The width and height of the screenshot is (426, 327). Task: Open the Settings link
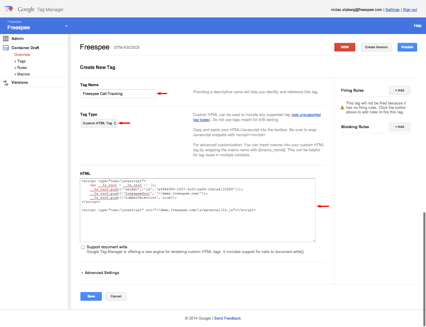click(x=392, y=10)
